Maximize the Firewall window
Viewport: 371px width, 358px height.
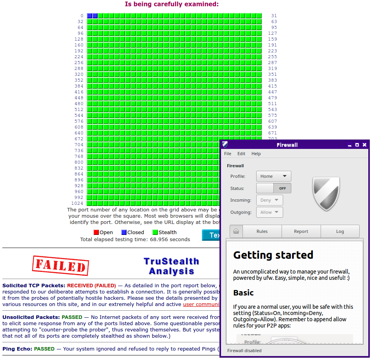pos(357,145)
